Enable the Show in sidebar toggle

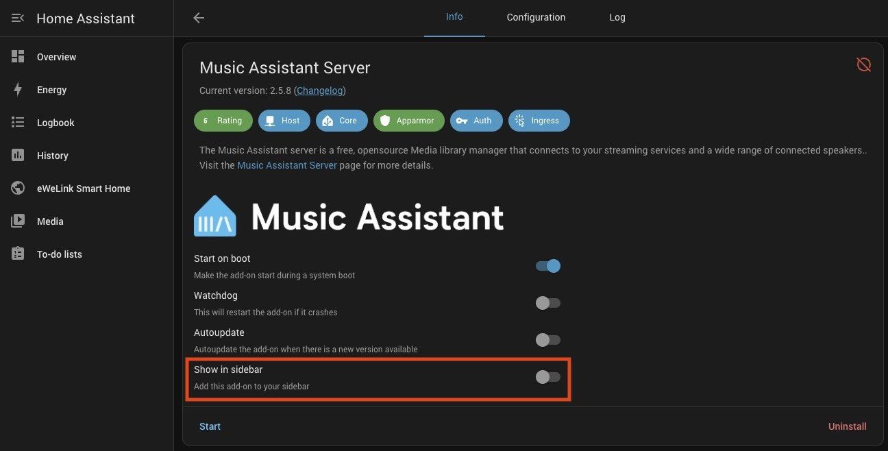pyautogui.click(x=548, y=377)
